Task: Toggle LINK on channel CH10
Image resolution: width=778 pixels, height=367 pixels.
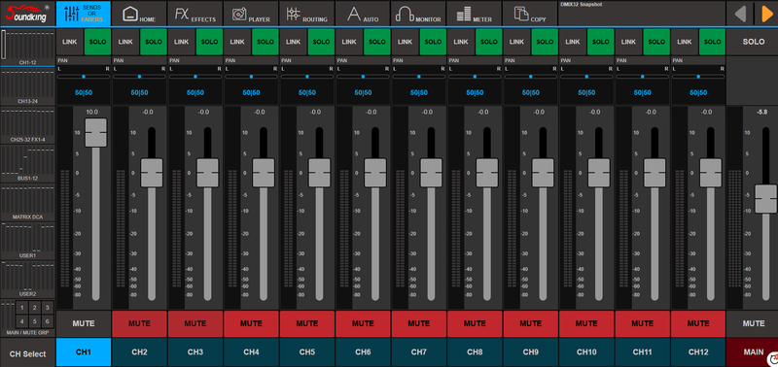Action: tap(572, 42)
